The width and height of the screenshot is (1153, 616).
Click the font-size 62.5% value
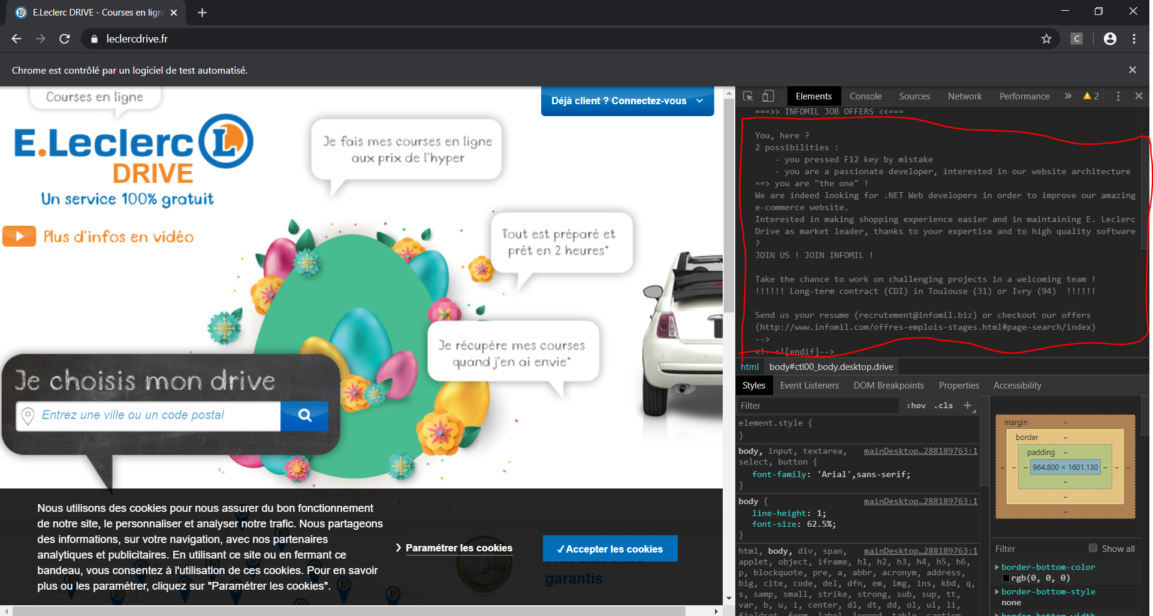tap(819, 524)
